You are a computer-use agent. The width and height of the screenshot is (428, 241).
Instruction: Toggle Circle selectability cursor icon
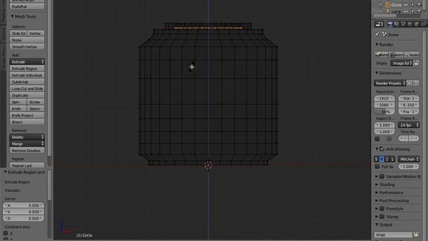(x=413, y=5)
